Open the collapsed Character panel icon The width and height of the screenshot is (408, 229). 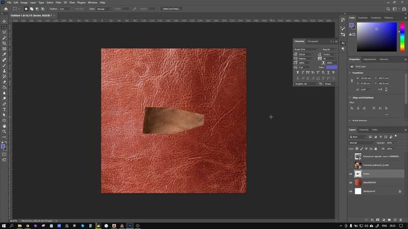(x=343, y=43)
